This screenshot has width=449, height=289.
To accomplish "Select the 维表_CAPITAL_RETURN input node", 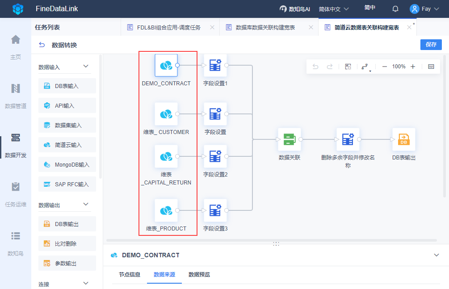I will point(166,156).
